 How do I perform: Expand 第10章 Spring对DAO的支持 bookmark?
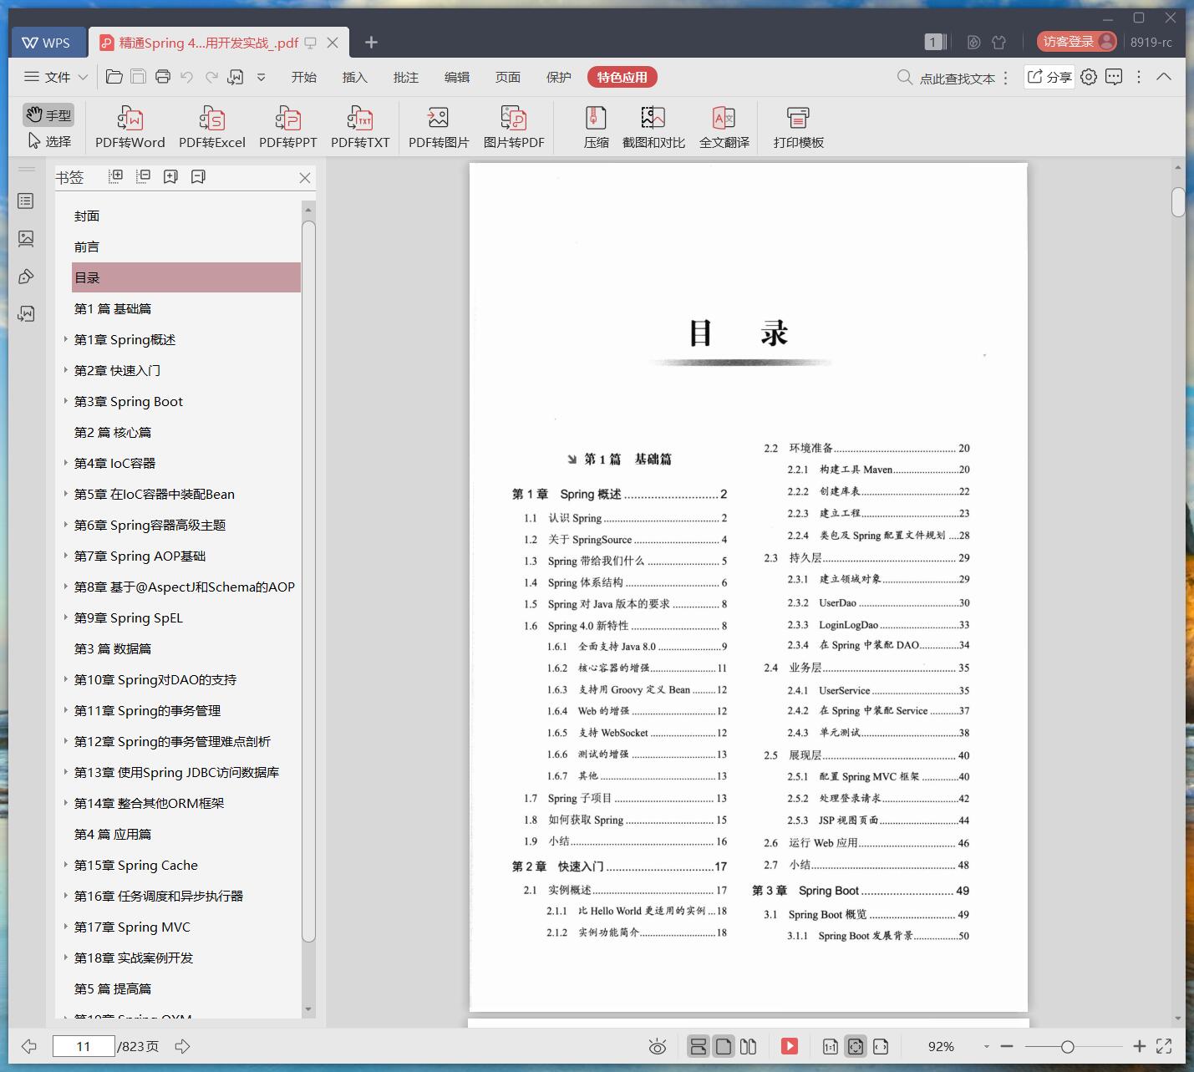click(x=66, y=679)
